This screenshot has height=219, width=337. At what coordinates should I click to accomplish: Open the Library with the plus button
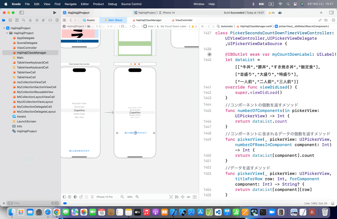(x=321, y=13)
